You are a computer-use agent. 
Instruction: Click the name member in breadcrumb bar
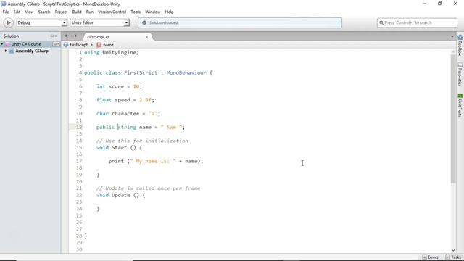(x=105, y=45)
